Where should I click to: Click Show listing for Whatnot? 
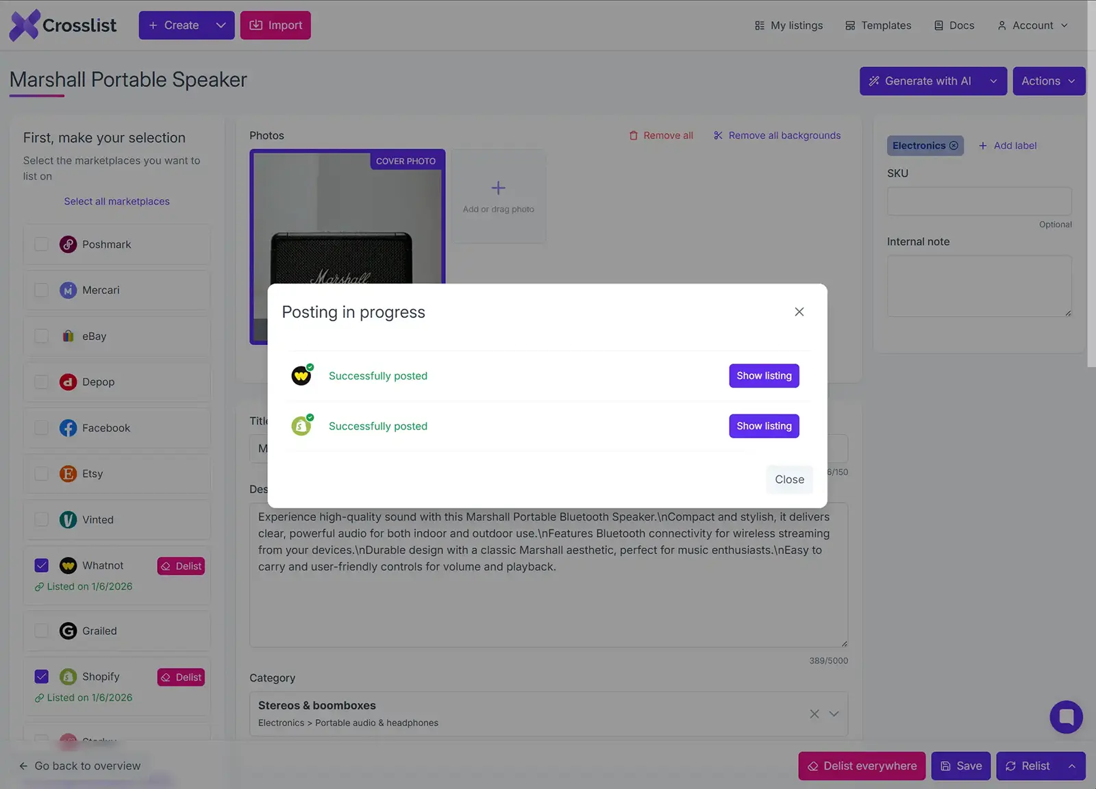pos(764,375)
